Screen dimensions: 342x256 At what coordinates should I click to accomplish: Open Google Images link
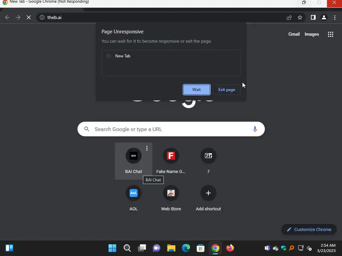point(312,34)
